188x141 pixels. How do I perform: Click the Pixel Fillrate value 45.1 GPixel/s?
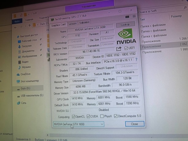80,75
